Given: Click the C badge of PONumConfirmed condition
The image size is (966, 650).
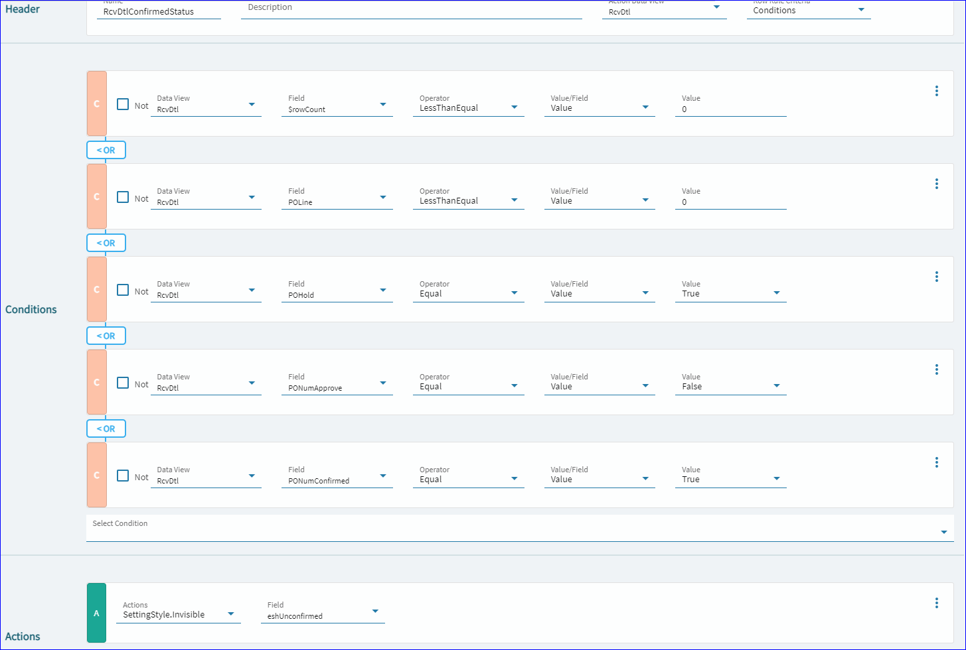Looking at the screenshot, I should 96,475.
